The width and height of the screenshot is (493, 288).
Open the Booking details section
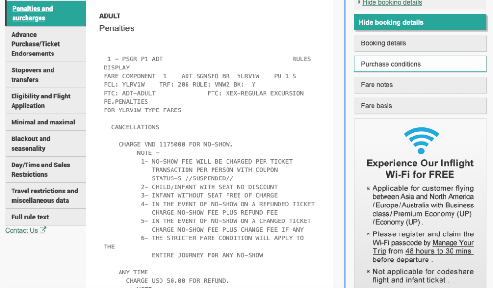(420, 43)
